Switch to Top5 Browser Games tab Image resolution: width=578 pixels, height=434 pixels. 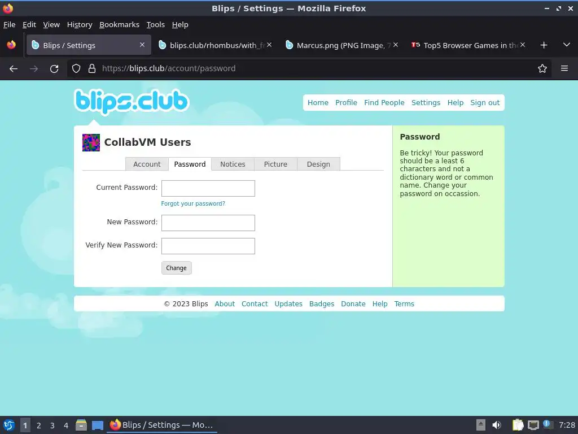468,45
